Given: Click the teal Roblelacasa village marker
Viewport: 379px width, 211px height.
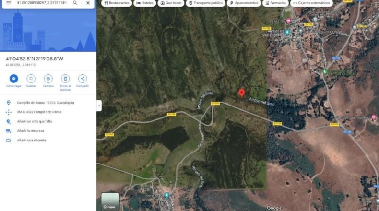Looking at the screenshot, I should click(x=166, y=195).
